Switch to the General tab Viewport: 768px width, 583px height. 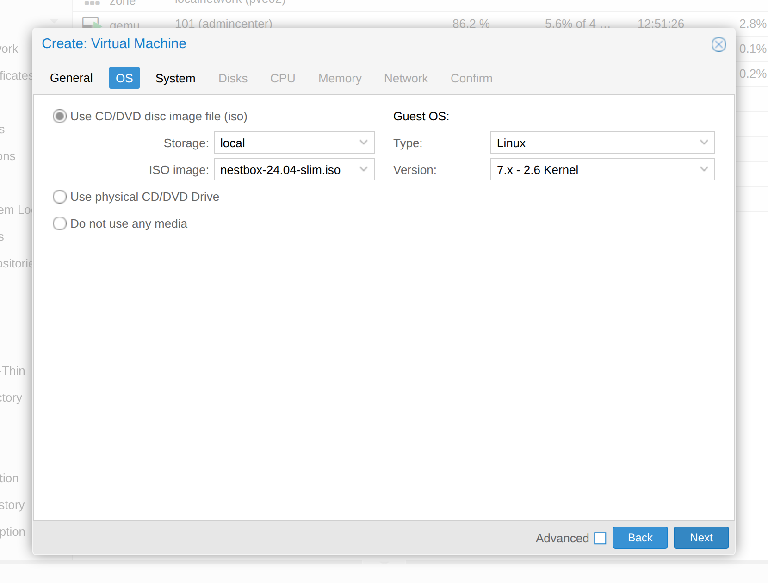tap(71, 78)
